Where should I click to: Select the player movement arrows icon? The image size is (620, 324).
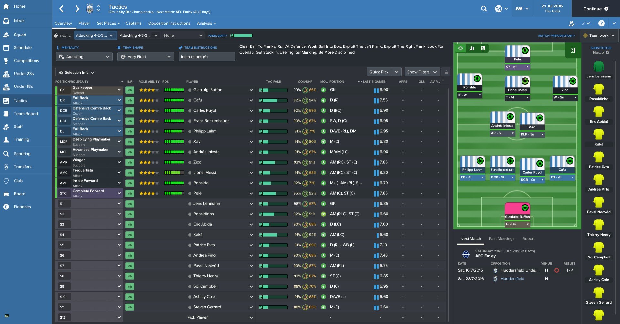click(x=483, y=48)
